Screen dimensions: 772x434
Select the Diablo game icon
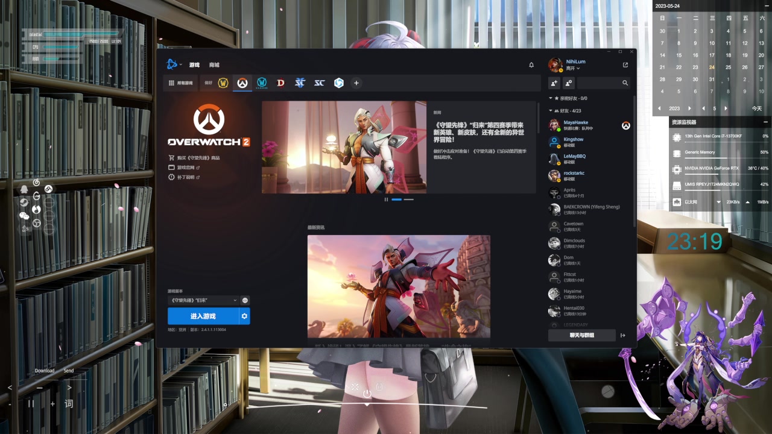280,83
